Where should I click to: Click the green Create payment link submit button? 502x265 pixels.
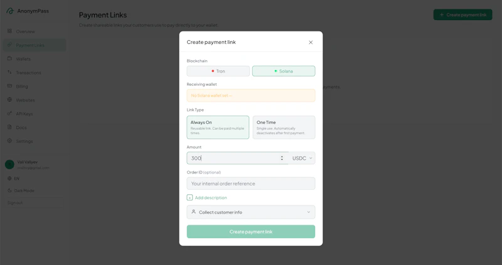tap(251, 231)
